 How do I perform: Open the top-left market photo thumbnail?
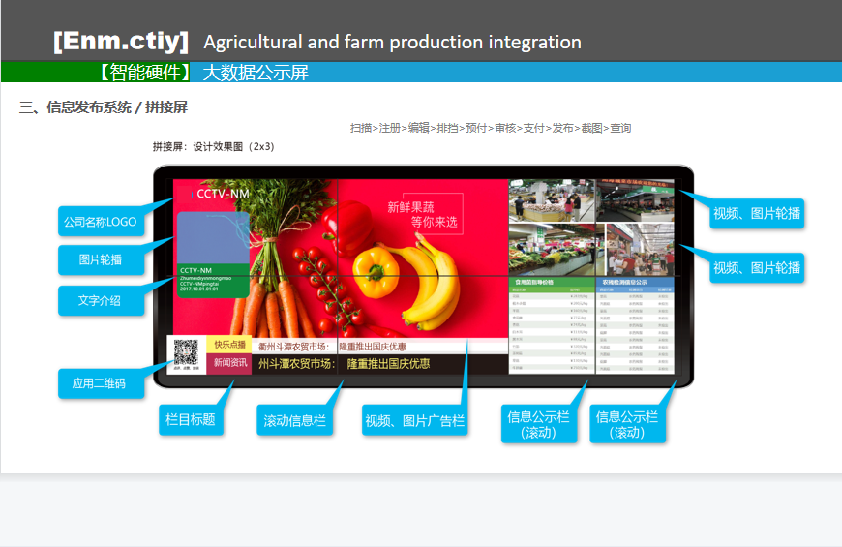(550, 200)
